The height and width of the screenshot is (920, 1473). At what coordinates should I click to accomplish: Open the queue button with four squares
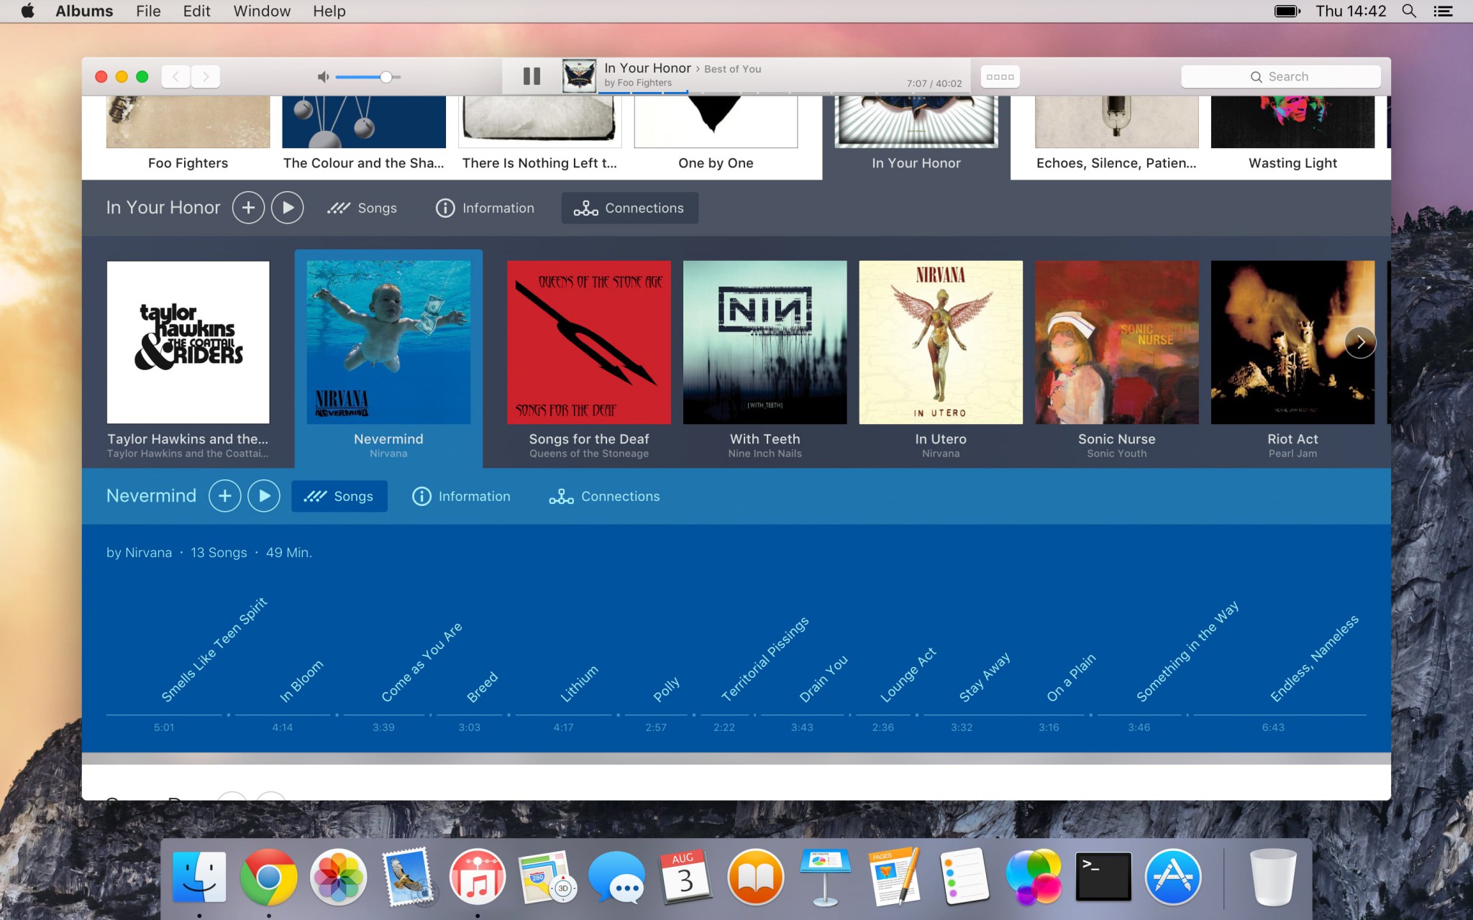point(1000,76)
